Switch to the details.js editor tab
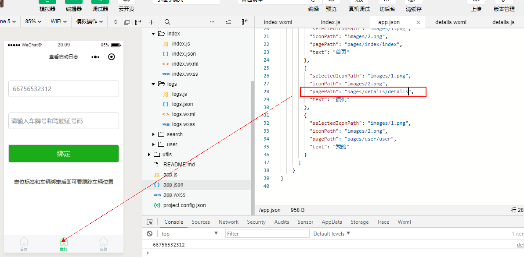Viewport: 524px width, 257px height. tap(503, 22)
